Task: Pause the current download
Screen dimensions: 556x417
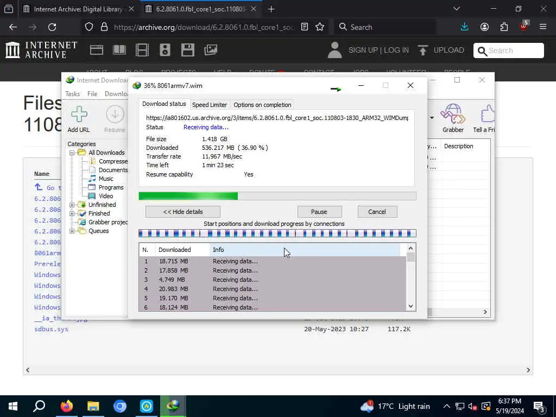Action: (319, 212)
